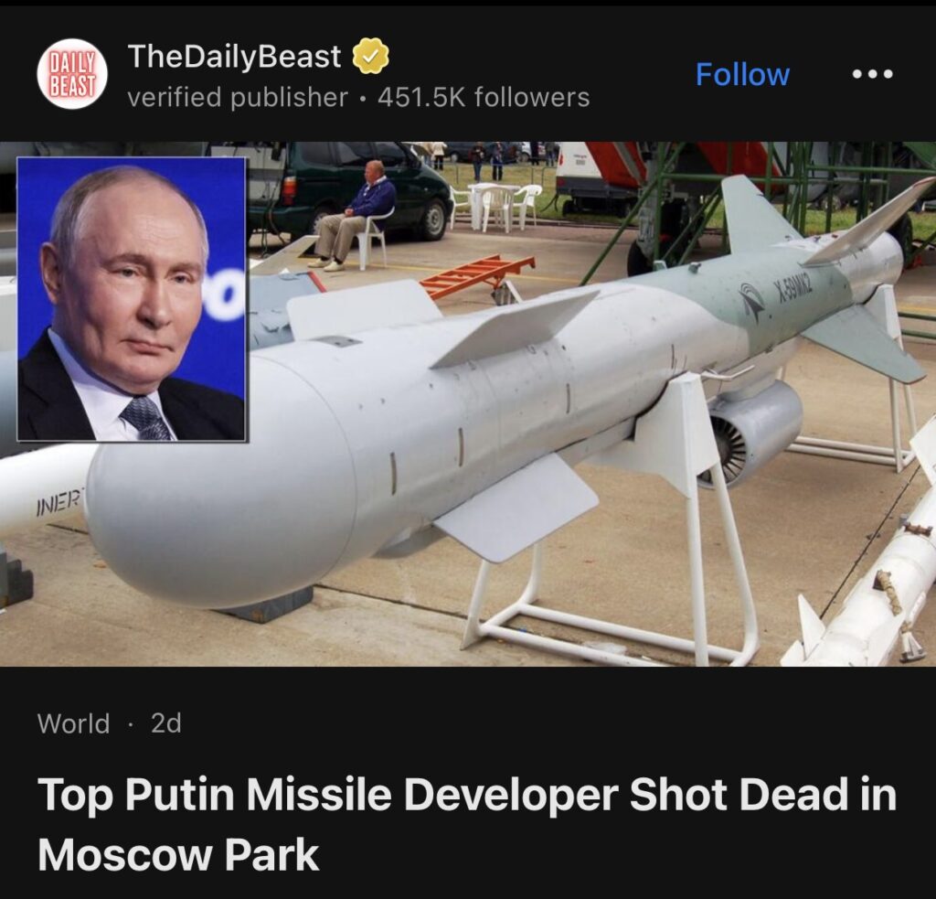
Task: Tap the orange ladder in background
Action: (477, 275)
